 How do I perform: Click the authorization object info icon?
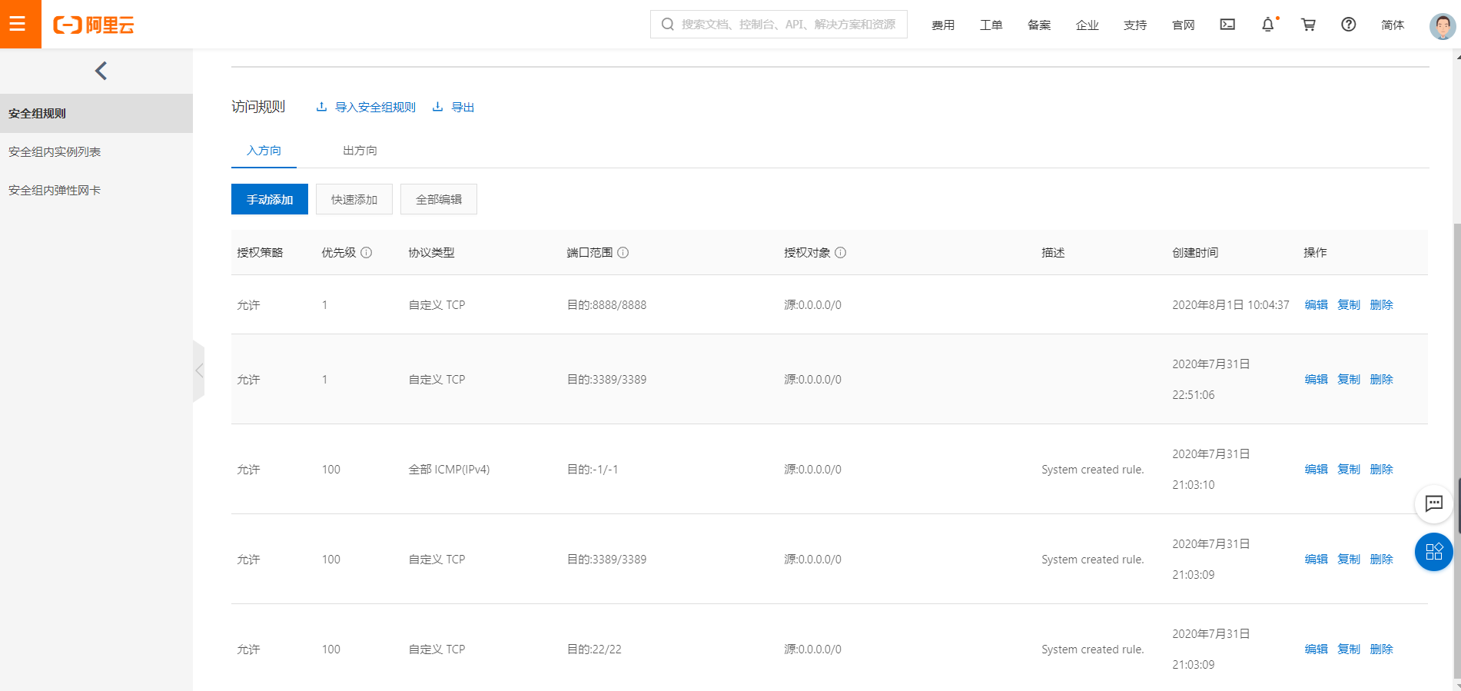click(841, 252)
